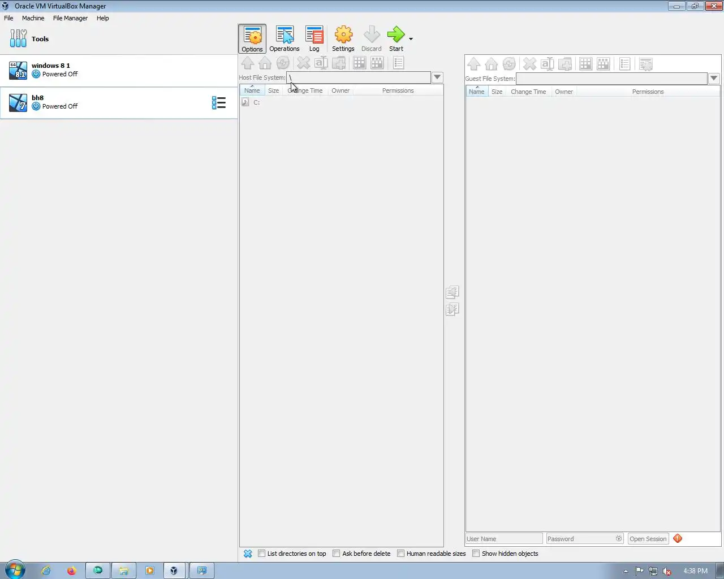Image resolution: width=724 pixels, height=579 pixels.
Task: Go up one directory in guest panel
Action: 474,64
